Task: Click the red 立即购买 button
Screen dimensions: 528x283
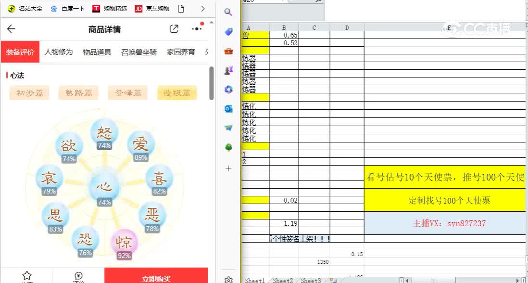Action: [x=156, y=276]
